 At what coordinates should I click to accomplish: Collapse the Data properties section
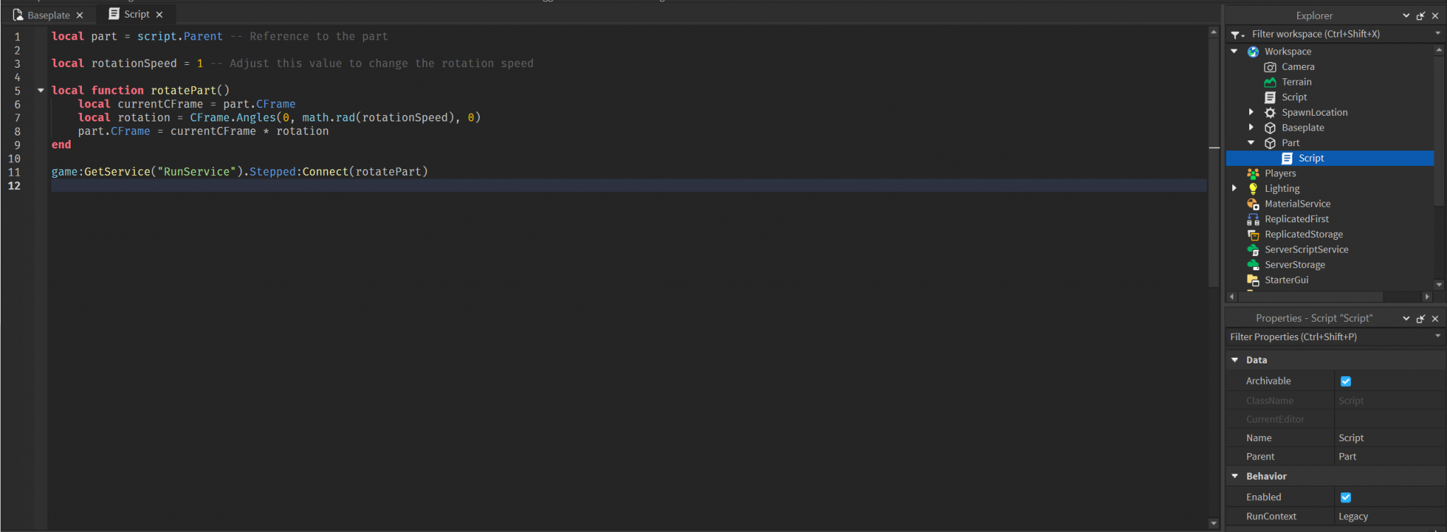point(1235,360)
